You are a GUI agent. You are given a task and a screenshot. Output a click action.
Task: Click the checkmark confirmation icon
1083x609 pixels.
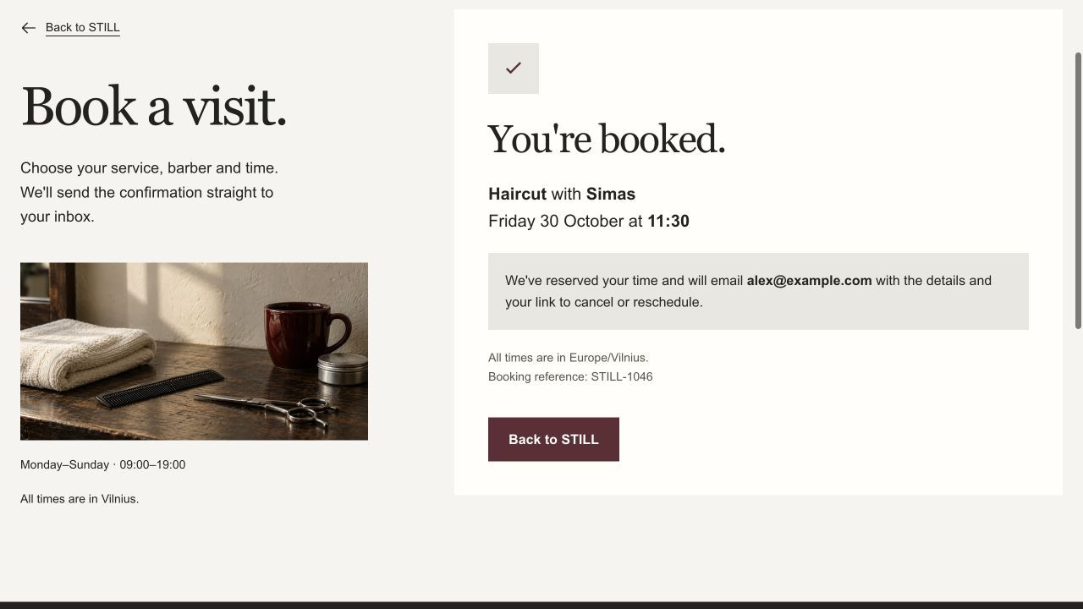click(514, 69)
